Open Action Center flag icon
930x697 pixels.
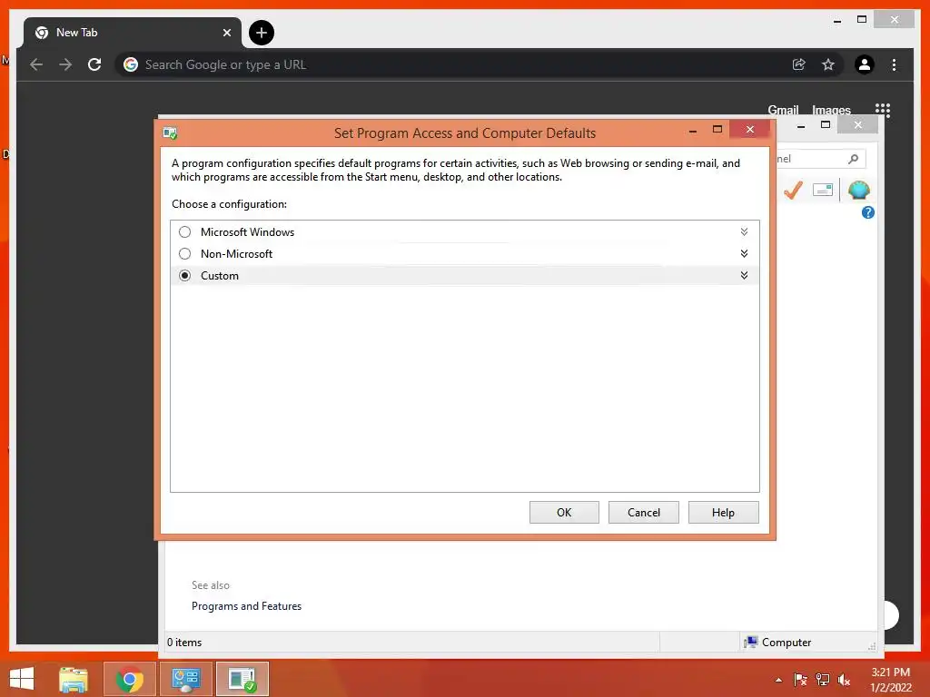pos(801,680)
